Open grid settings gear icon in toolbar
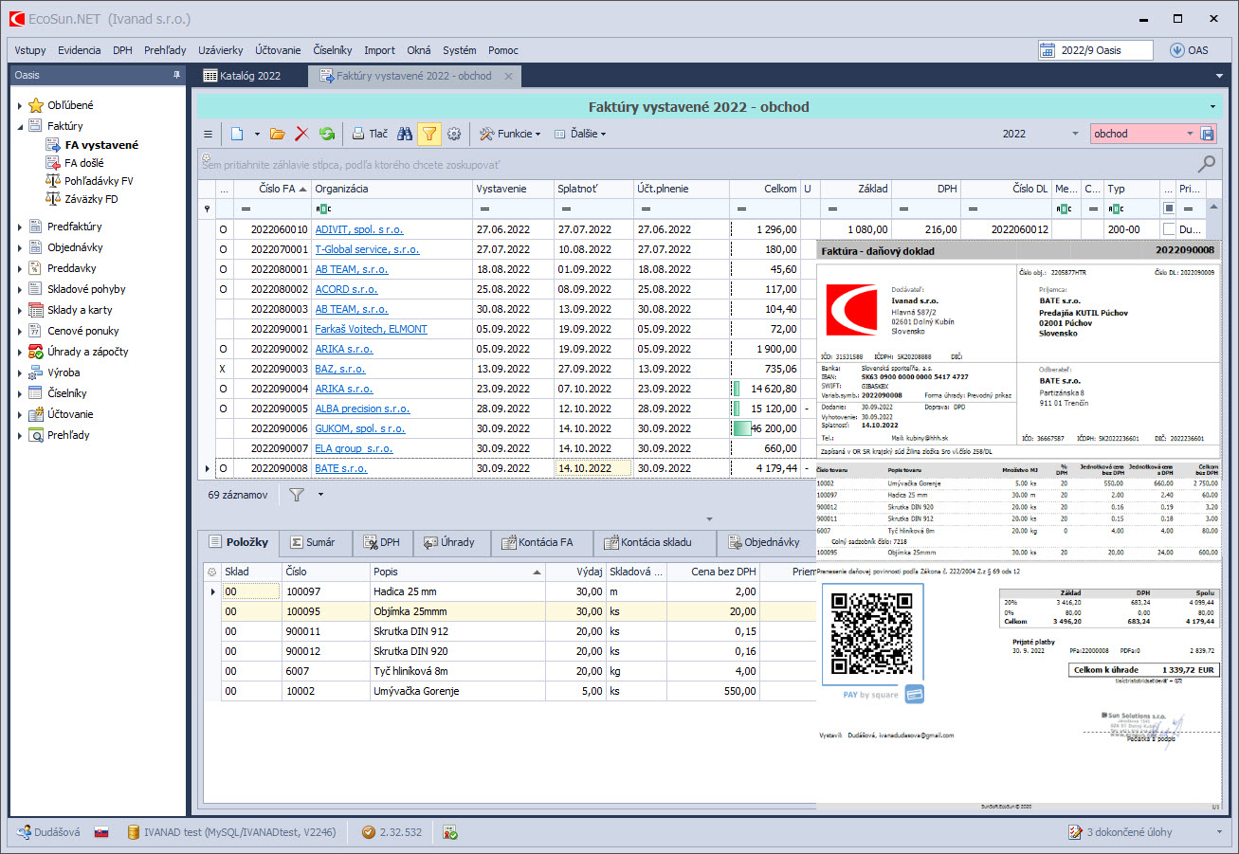This screenshot has width=1239, height=854. (x=454, y=134)
